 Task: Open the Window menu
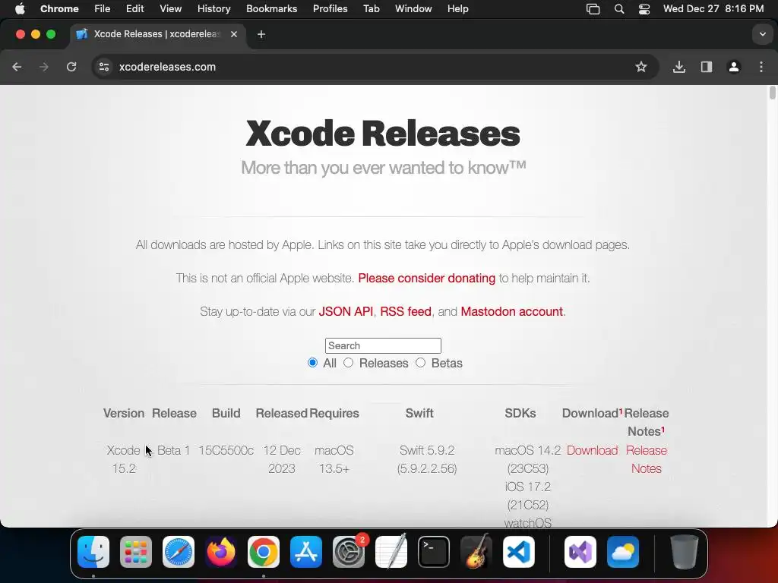click(x=413, y=9)
